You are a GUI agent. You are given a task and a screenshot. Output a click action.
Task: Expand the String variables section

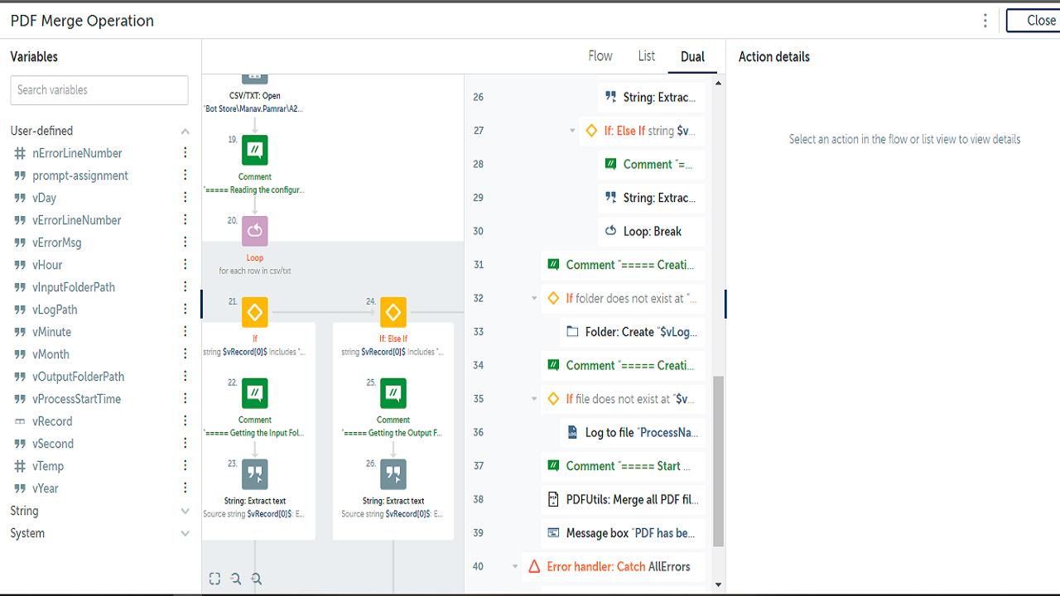[x=185, y=512]
